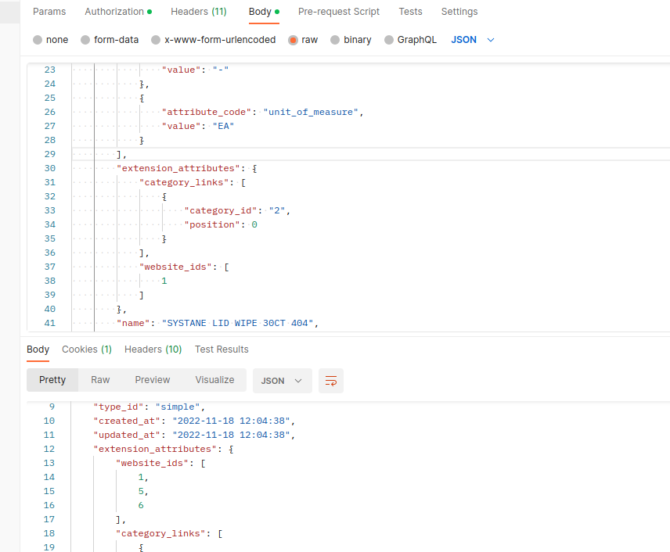Open the request Settings tab
This screenshot has width=670, height=552.
pyautogui.click(x=459, y=12)
